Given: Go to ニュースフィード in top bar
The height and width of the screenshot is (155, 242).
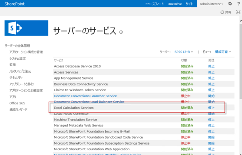Looking at the screenshot, I should click(x=154, y=4).
